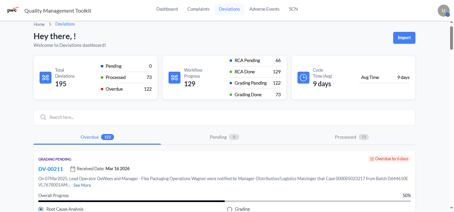The image size is (454, 212).
Task: Click the page vertical scrollbar
Action: pyautogui.click(x=452, y=38)
